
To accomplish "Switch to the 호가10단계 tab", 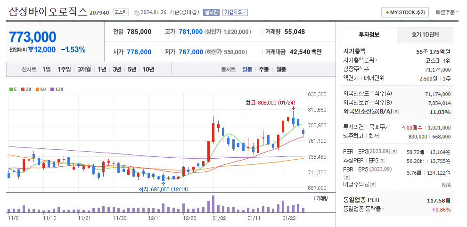I will (425, 34).
